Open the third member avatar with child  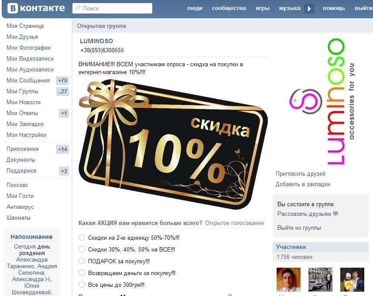pyautogui.click(x=352, y=279)
